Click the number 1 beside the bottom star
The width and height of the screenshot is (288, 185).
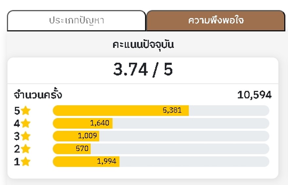pyautogui.click(x=17, y=162)
